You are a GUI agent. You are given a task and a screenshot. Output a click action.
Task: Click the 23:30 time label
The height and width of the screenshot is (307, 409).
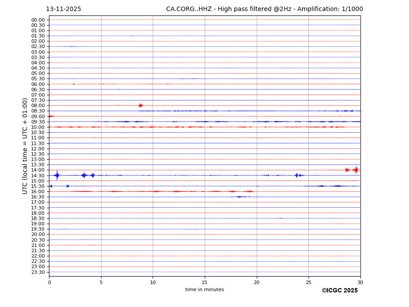pyautogui.click(x=38, y=272)
